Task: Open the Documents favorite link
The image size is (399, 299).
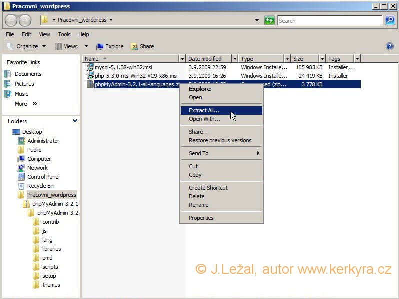Action: pos(28,74)
